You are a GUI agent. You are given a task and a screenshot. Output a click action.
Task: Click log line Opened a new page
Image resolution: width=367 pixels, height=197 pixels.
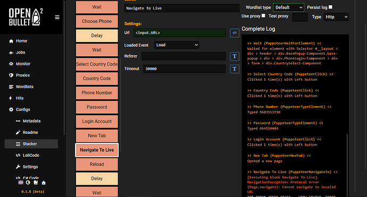point(264,161)
